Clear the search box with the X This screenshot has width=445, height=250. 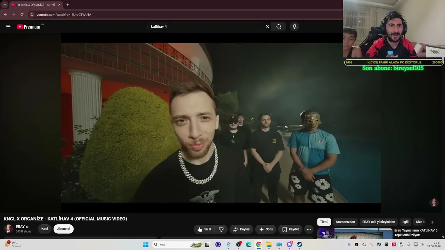268,27
